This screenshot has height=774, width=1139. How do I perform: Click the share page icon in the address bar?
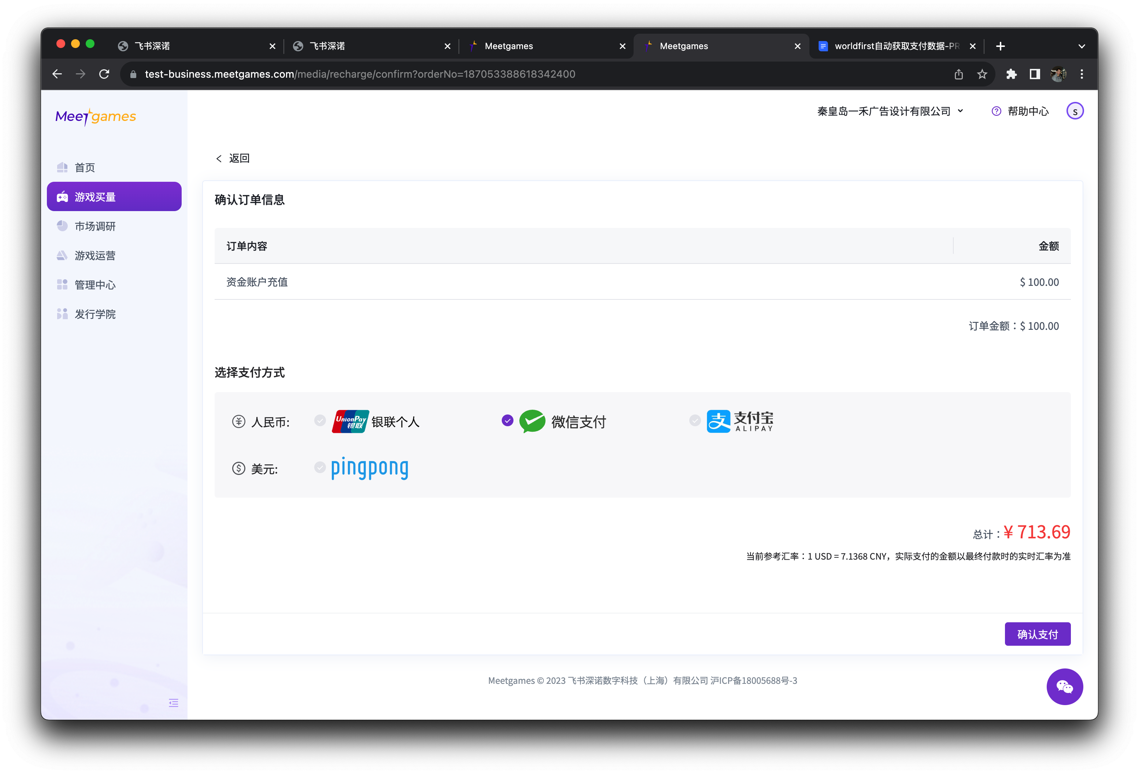[959, 74]
